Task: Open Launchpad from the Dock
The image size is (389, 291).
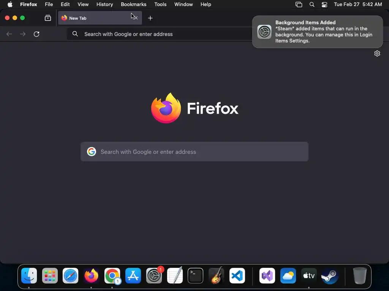Action: pyautogui.click(x=50, y=276)
